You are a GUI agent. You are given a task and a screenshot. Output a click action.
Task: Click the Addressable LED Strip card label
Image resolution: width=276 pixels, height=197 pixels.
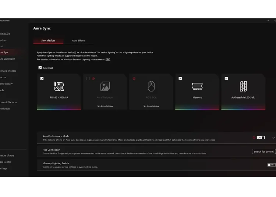pos(243,97)
